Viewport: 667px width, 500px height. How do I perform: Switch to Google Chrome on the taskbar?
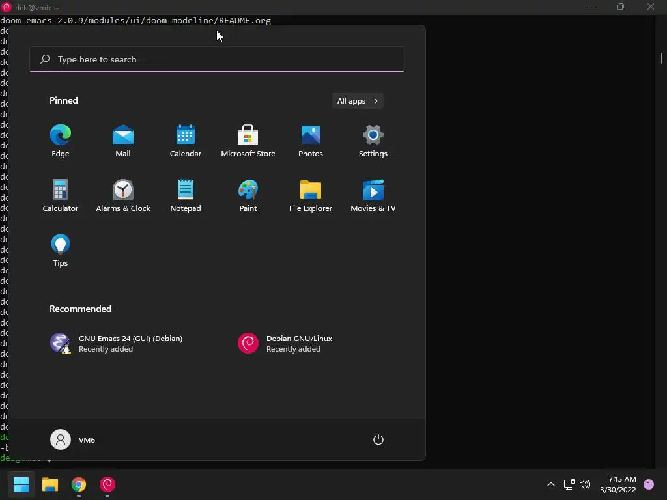coord(79,484)
